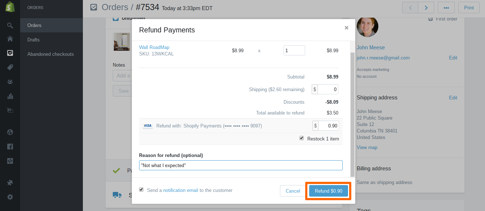Open the more actions ellipsis button
Screen dimensions: 485x211
click(446, 8)
